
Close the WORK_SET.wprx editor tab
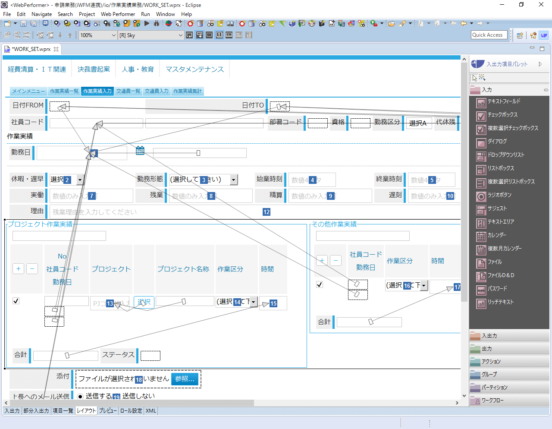(x=56, y=49)
